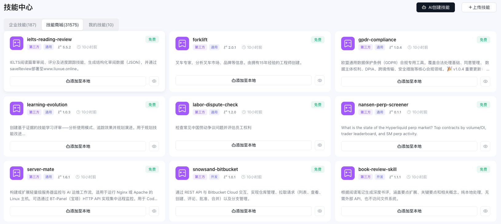Open the book-review-skill title
The image size is (501, 224).
[377, 169]
